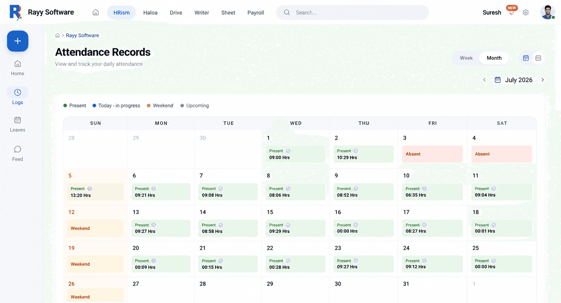561x303 pixels.
Task: Open the Absent entry on July 3
Action: coord(432,154)
